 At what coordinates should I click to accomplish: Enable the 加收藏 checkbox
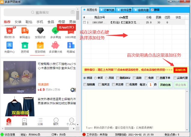[x=85, y=85]
